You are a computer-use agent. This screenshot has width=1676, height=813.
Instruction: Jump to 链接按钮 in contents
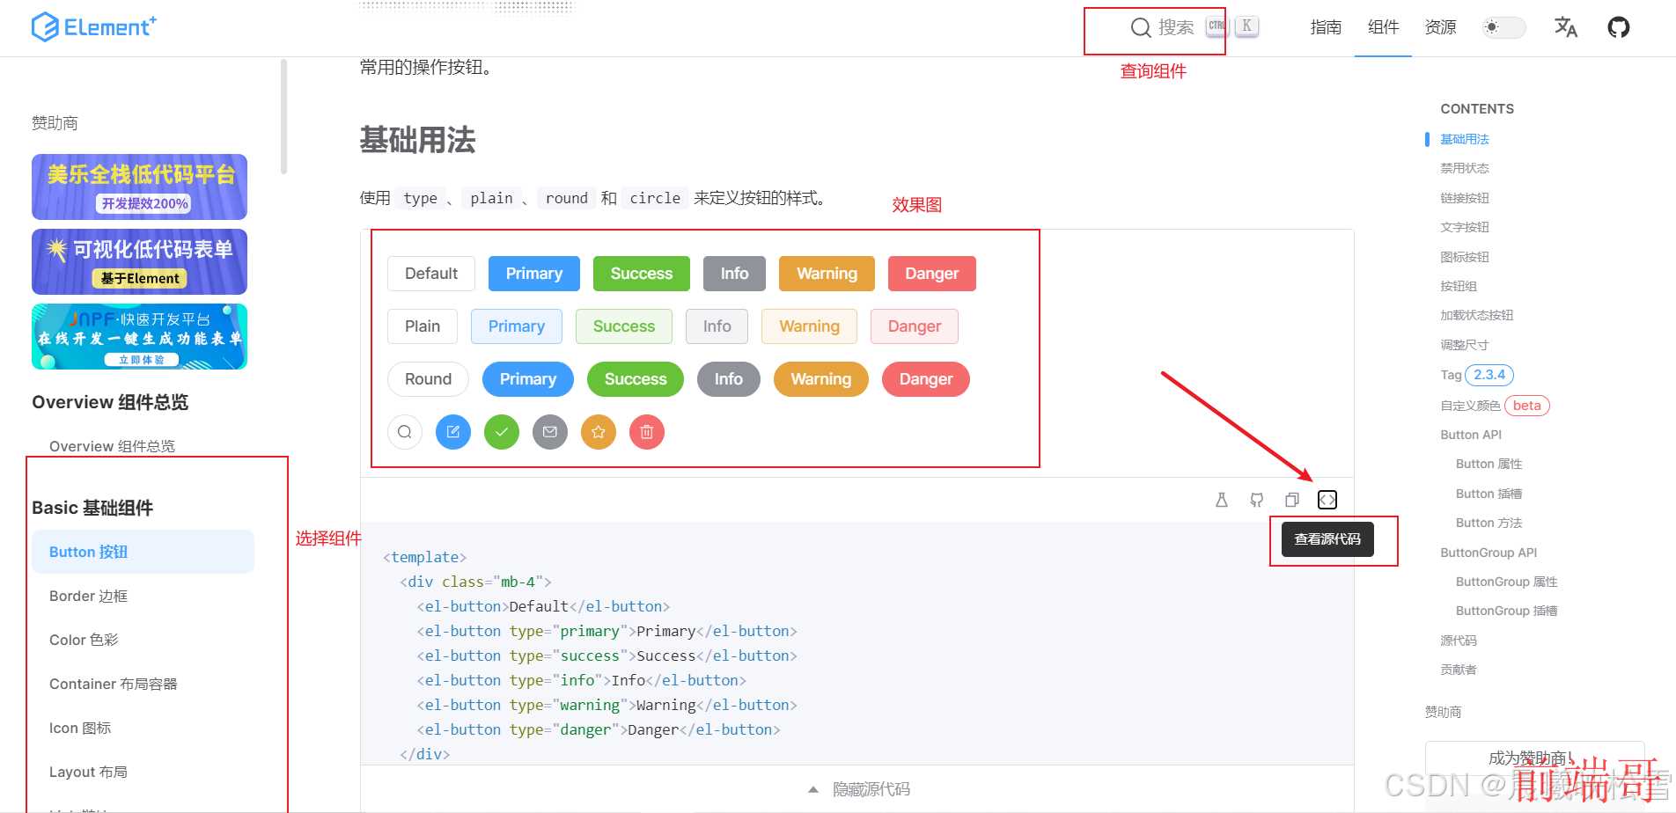(x=1465, y=198)
